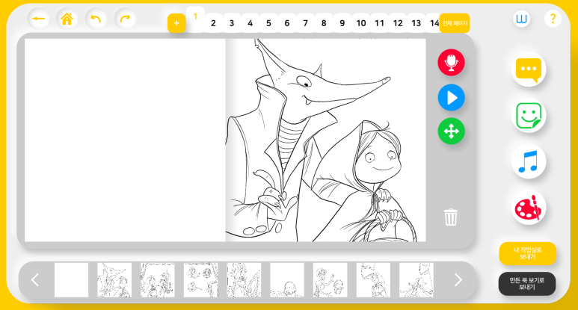
Task: Add a speech bubble
Action: 529,70
